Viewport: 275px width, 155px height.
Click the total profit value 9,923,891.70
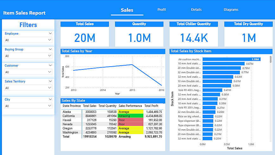click(x=153, y=137)
